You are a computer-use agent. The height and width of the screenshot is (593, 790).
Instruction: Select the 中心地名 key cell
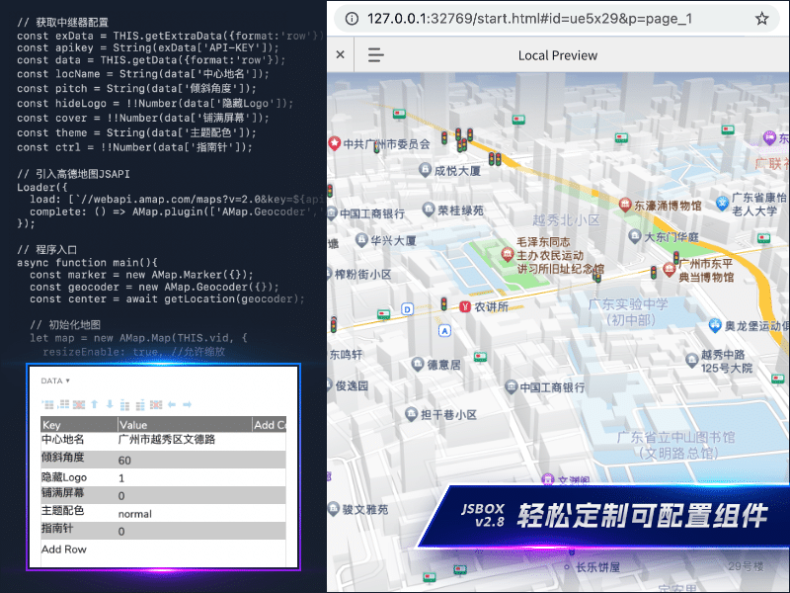pos(79,440)
